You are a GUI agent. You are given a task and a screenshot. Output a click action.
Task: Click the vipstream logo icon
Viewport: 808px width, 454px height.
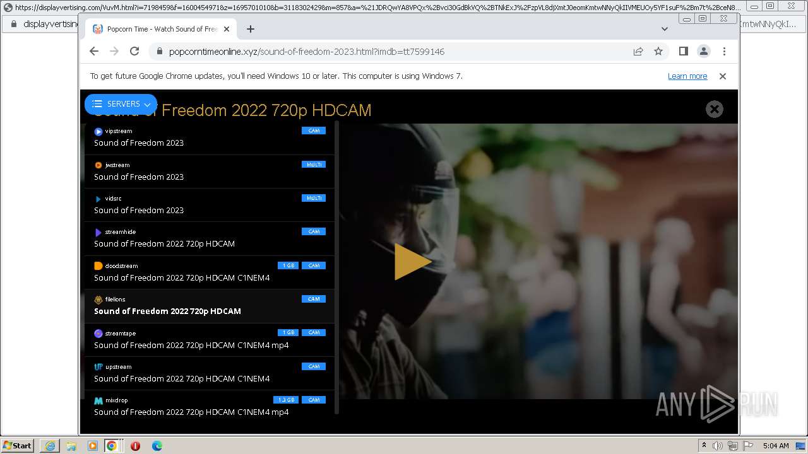98,132
